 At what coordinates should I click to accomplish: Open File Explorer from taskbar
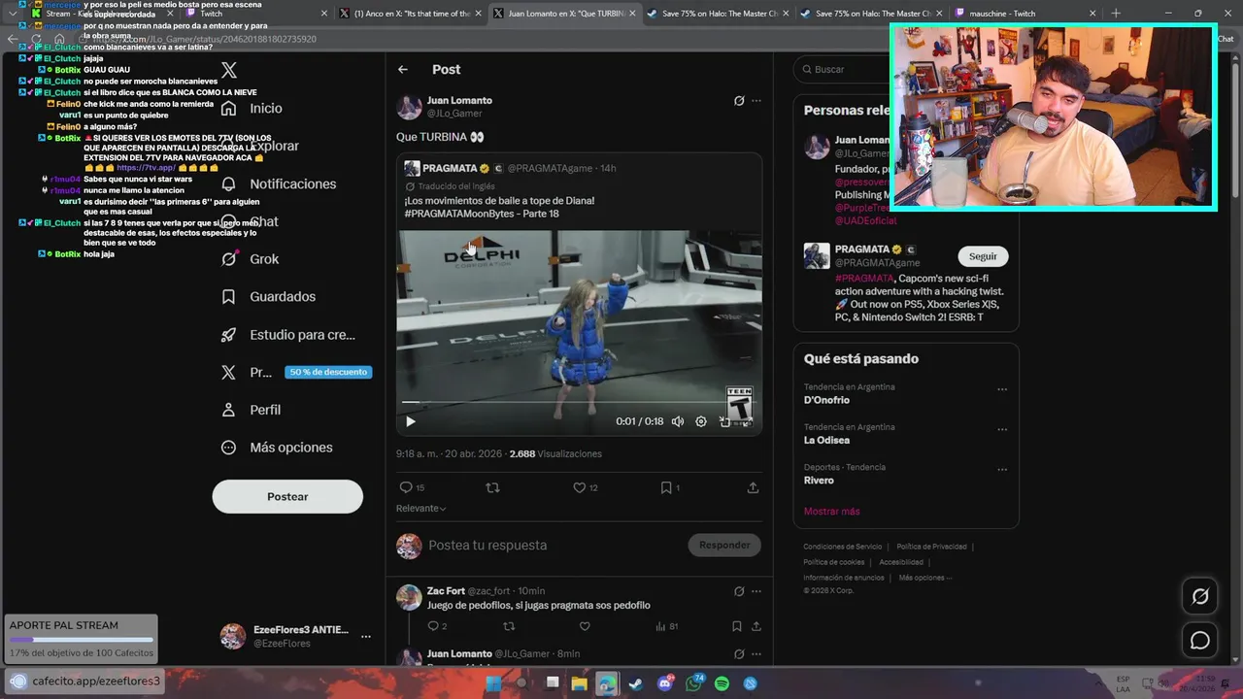pos(580,683)
